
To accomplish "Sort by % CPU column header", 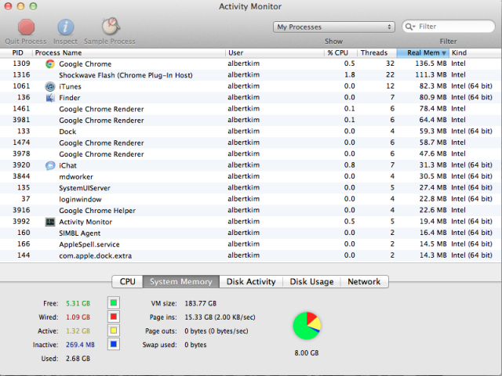I will point(341,52).
